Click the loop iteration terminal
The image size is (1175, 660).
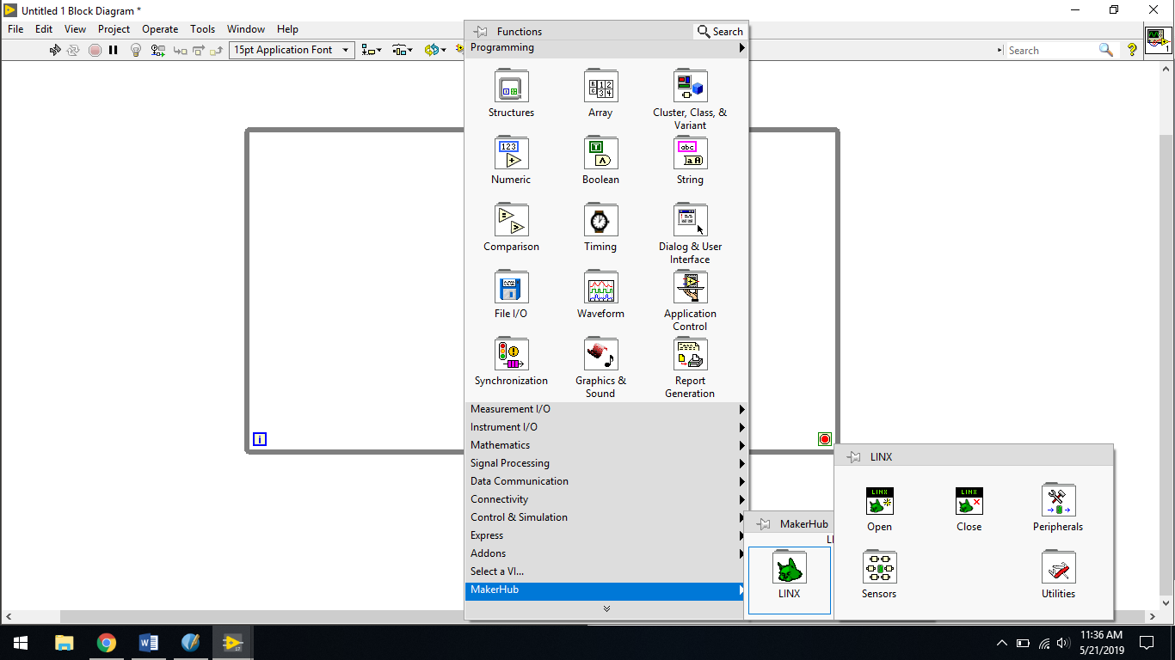[x=260, y=439]
